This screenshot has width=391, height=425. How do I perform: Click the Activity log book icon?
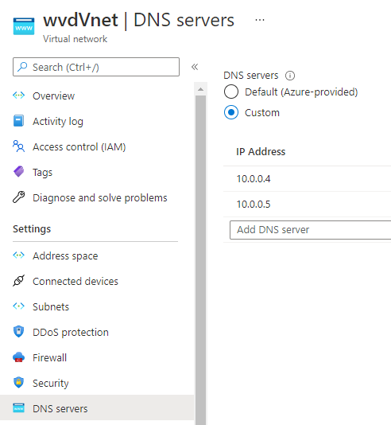(x=18, y=121)
